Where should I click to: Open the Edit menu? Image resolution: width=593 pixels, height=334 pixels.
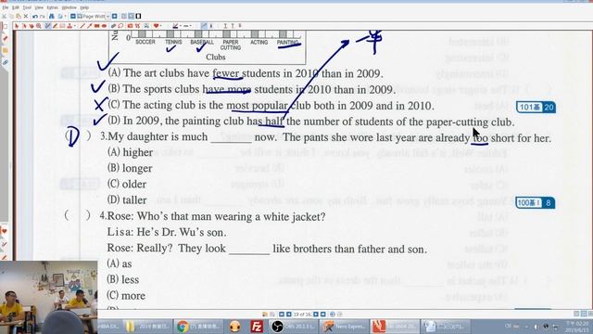point(16,7)
